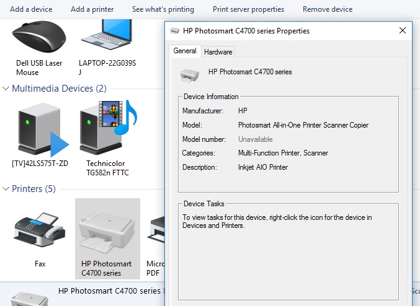Click the Manufacturer value HP
This screenshot has width=420, height=306.
coord(243,111)
